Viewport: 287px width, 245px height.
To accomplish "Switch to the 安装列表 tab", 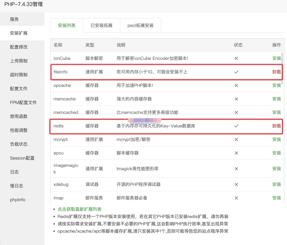I will tap(66, 25).
